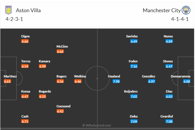The width and height of the screenshot is (195, 130).
Task: Click on player Watkins
Action: [x=80, y=76]
